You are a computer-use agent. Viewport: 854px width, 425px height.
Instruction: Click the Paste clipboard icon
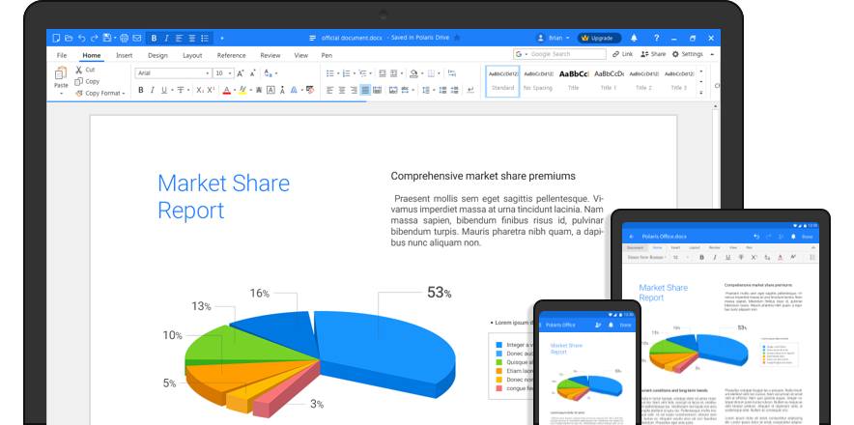(61, 73)
